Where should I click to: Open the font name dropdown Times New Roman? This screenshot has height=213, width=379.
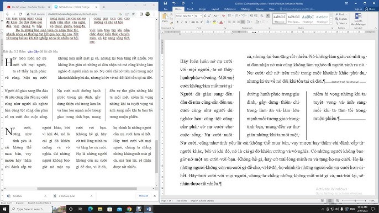(192, 15)
